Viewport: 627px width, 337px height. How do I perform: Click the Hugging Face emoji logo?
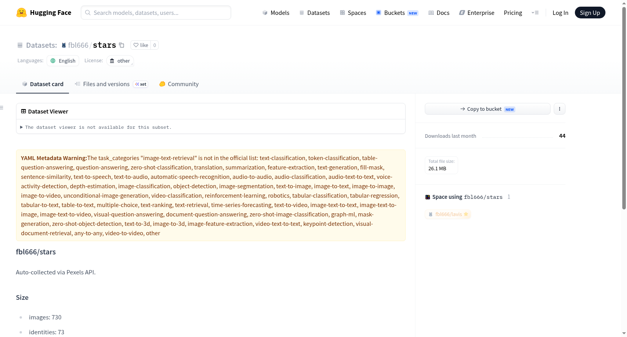[x=22, y=13]
